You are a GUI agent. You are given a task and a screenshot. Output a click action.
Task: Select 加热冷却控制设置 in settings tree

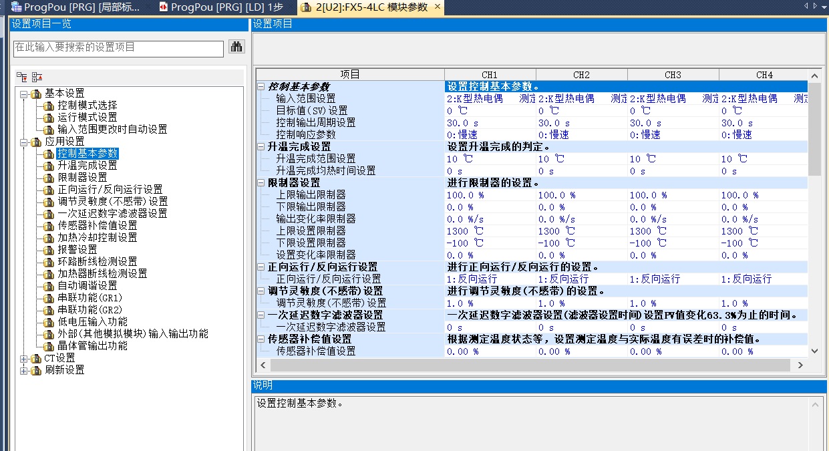click(x=97, y=238)
